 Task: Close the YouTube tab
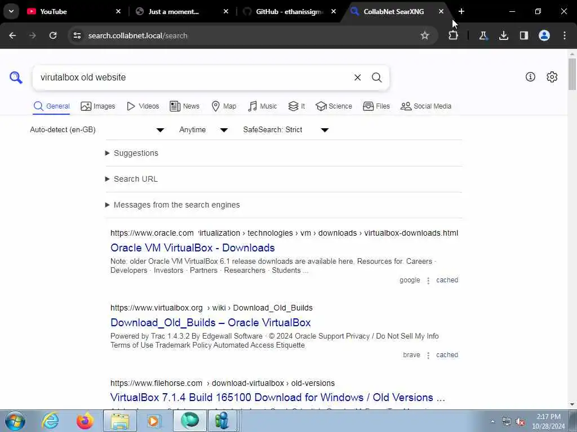(118, 11)
